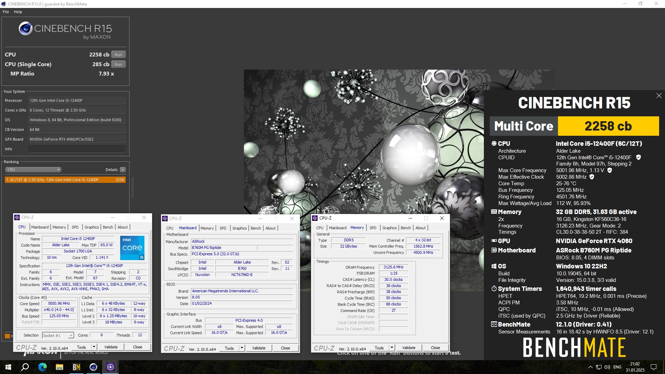Open File Explorer from taskbar

point(60,367)
